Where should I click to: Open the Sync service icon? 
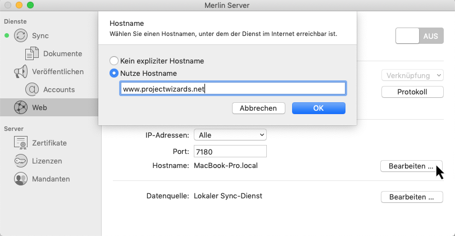(x=21, y=36)
